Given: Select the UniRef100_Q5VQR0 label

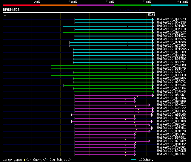Looking at the screenshot, I should pyautogui.click(x=171, y=56).
